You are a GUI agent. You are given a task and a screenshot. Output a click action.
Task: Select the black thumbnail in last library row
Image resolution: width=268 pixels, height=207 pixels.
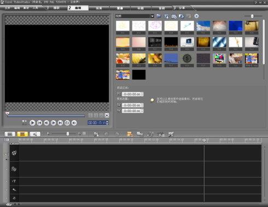click(139, 75)
